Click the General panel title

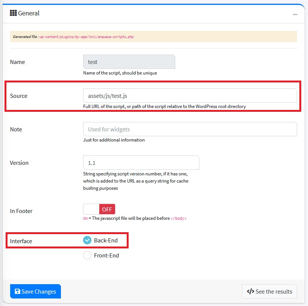29,13
